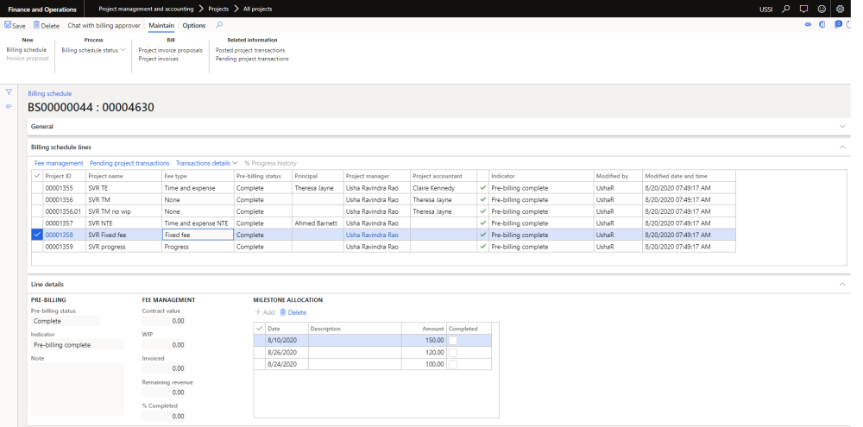
Task: Expand the General section chevron
Action: (x=842, y=126)
